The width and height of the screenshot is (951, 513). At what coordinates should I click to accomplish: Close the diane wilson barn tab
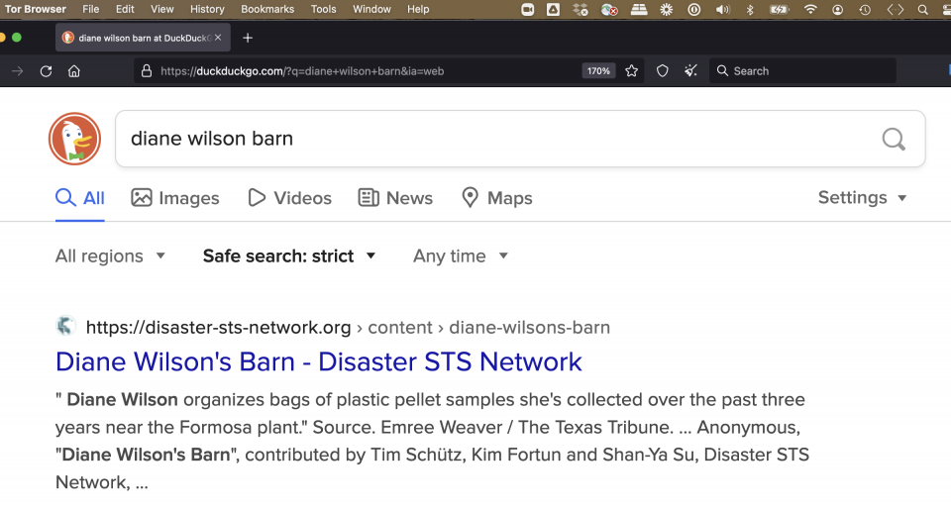pos(218,38)
